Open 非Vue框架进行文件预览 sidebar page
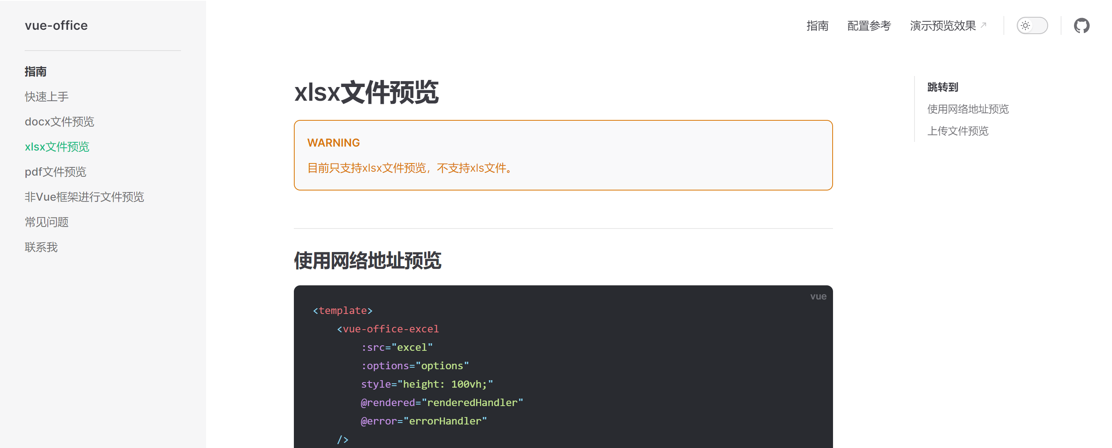This screenshot has width=1112, height=448. [84, 197]
